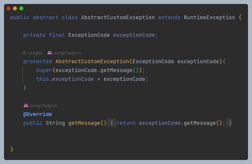Click the yellow minimize window button

point(15,9)
